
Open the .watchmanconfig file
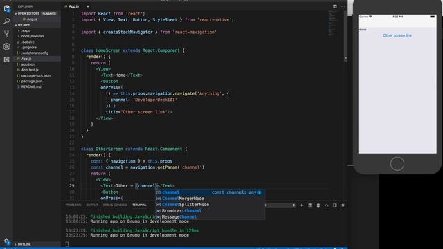[35, 53]
